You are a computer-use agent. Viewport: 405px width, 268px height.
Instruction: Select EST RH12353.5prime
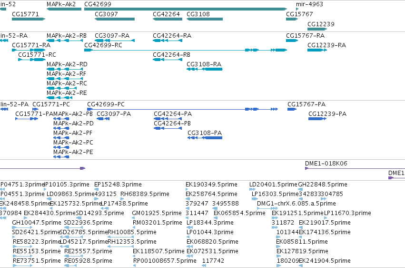click(120, 247)
